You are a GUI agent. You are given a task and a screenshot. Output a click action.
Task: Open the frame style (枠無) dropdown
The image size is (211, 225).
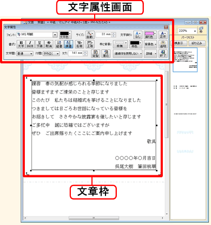point(120,44)
